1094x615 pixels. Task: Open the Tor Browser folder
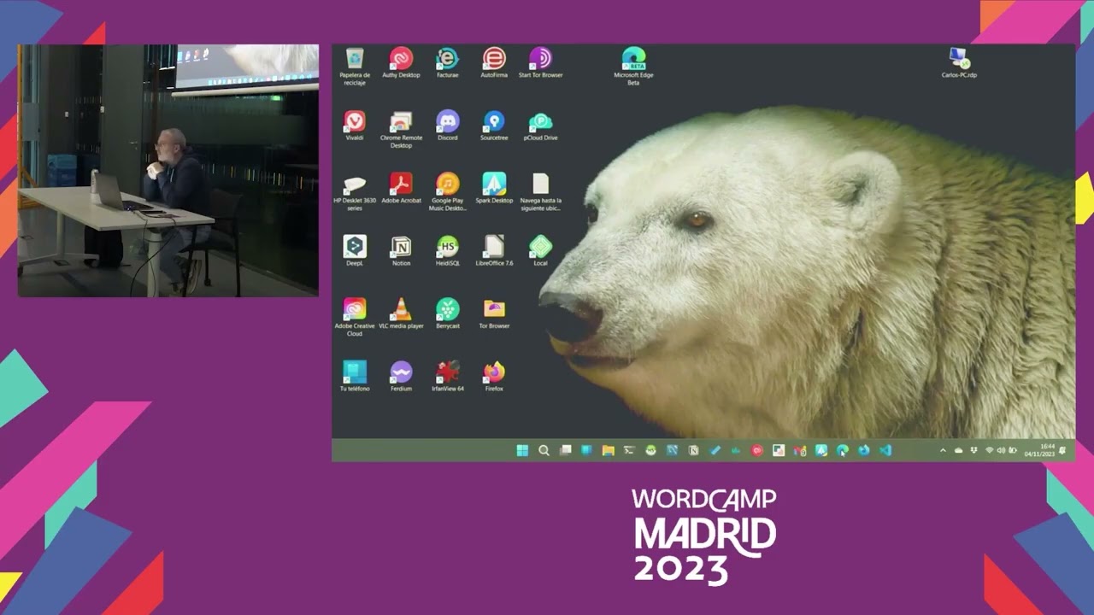pyautogui.click(x=494, y=313)
